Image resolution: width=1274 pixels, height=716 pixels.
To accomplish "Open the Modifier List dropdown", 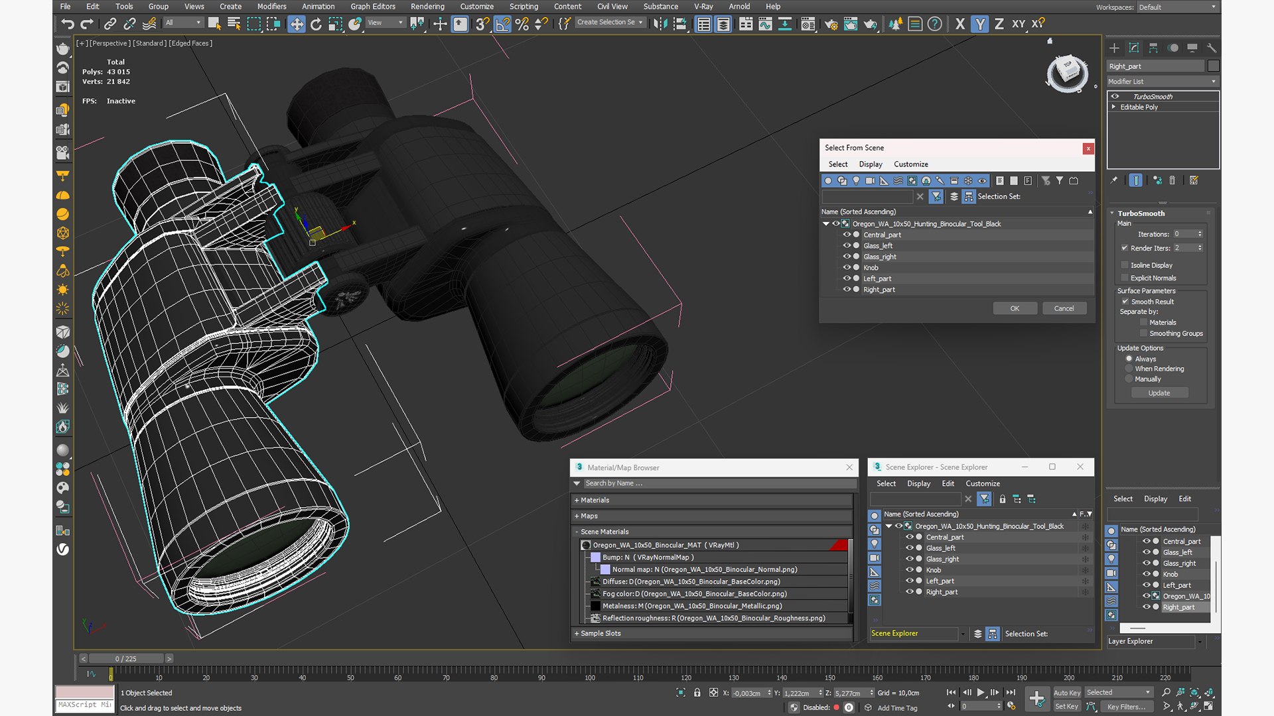I will (x=1163, y=82).
